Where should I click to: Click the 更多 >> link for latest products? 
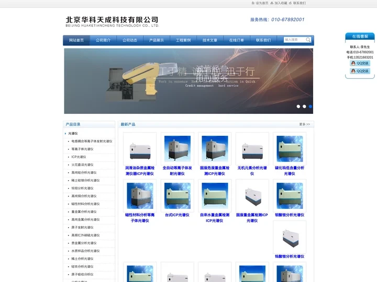point(305,124)
